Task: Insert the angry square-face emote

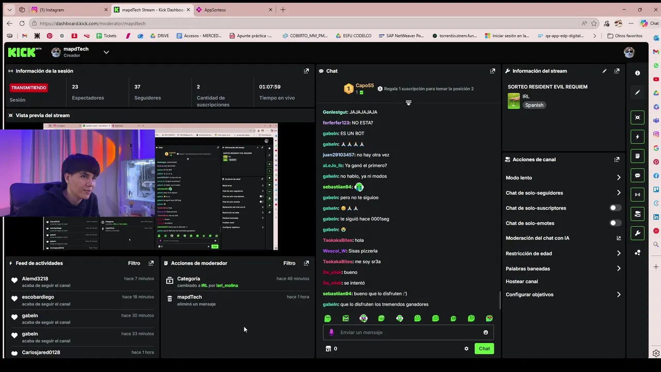Action: 345,318
